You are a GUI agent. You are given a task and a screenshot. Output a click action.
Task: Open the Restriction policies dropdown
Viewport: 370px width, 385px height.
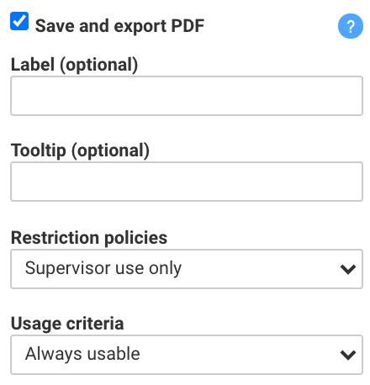click(187, 269)
